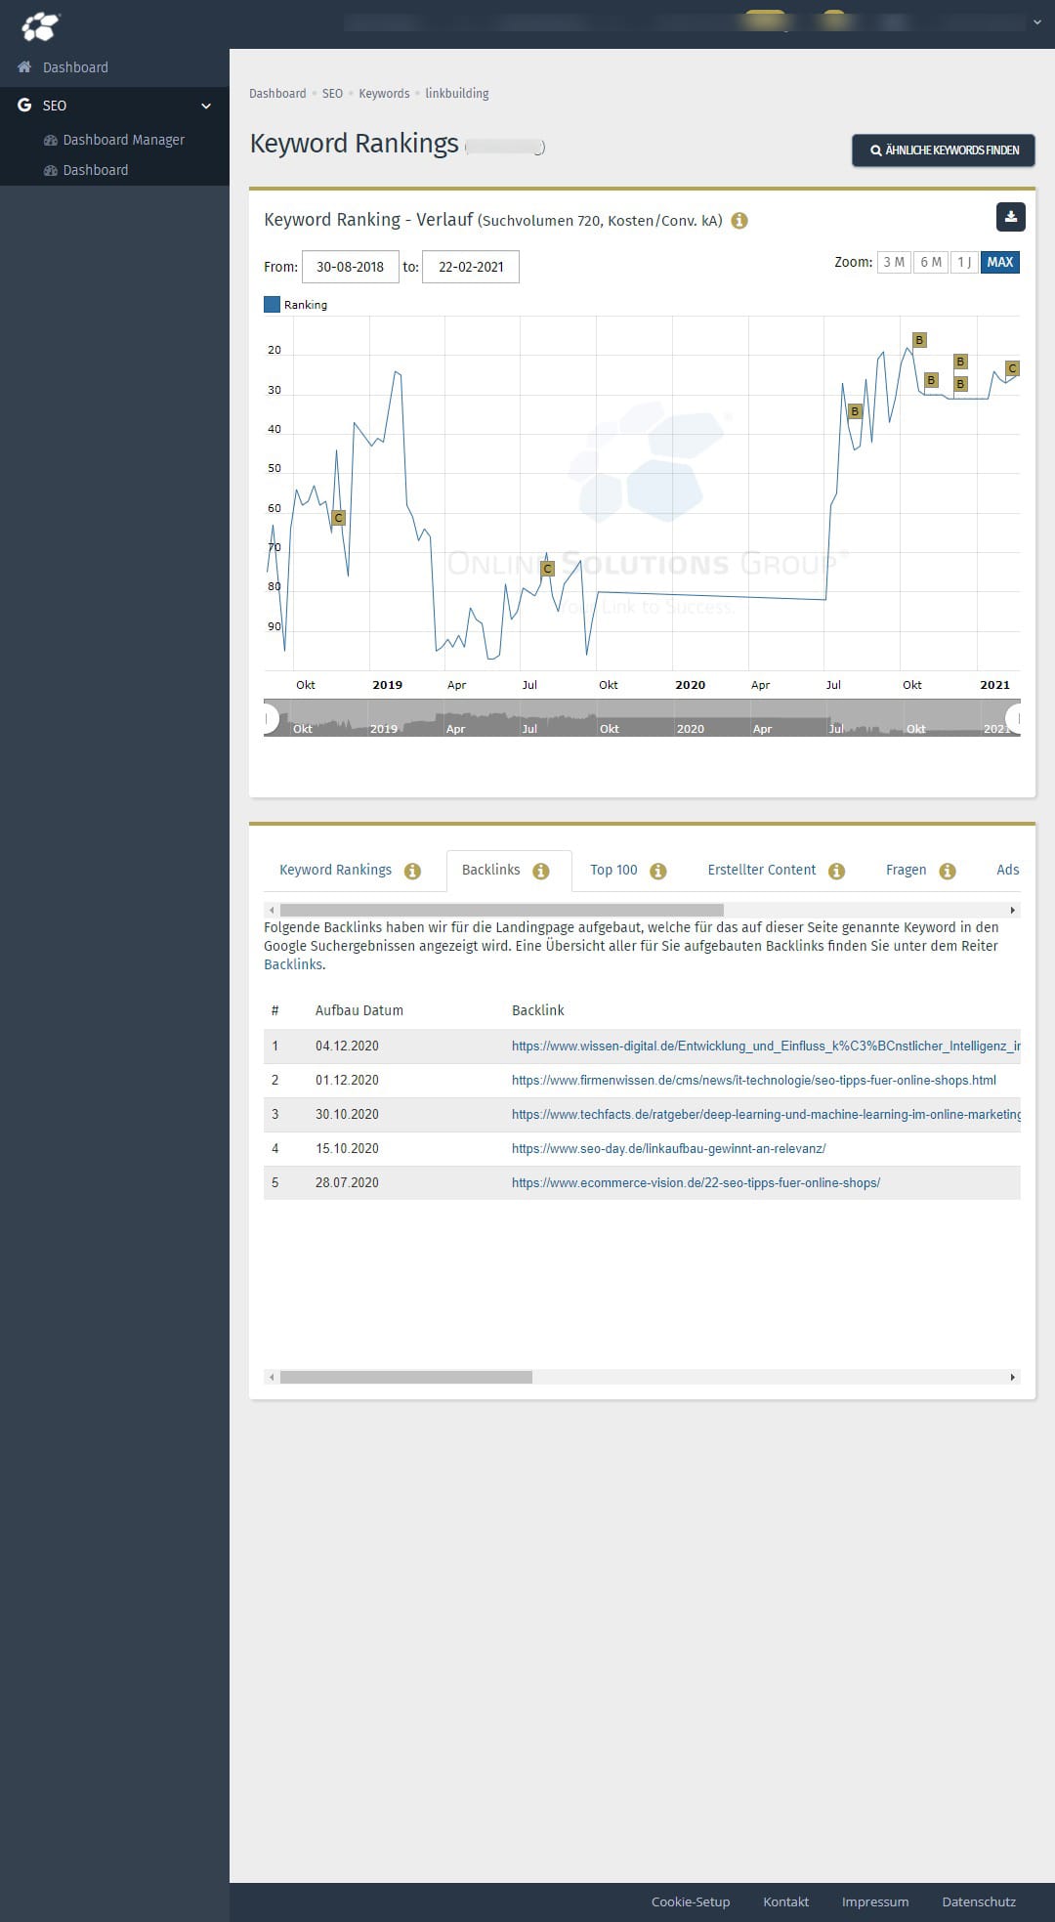
Task: Select date cell 04.12.2020
Action: [347, 1046]
